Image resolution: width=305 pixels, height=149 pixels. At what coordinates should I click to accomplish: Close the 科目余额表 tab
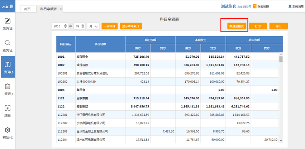coord(60,9)
